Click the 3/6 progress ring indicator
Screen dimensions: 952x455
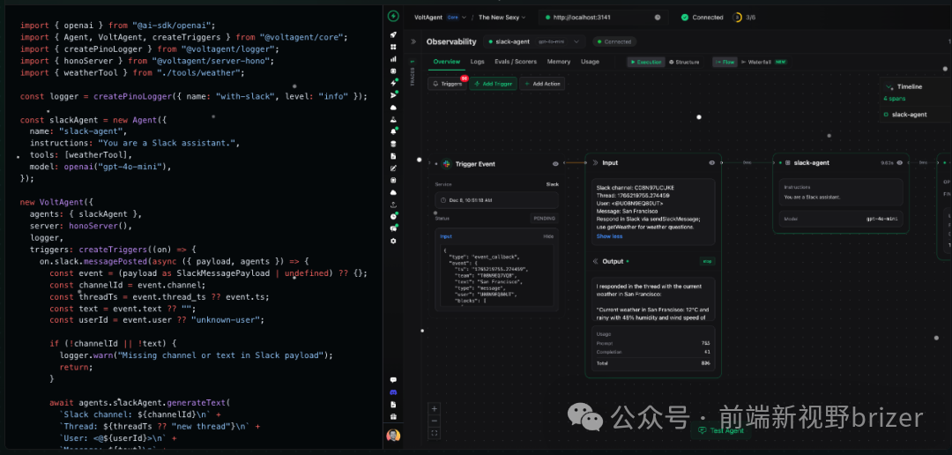tap(737, 17)
